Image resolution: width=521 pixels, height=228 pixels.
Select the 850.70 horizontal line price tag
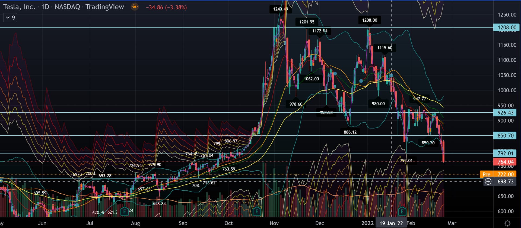tap(505, 136)
